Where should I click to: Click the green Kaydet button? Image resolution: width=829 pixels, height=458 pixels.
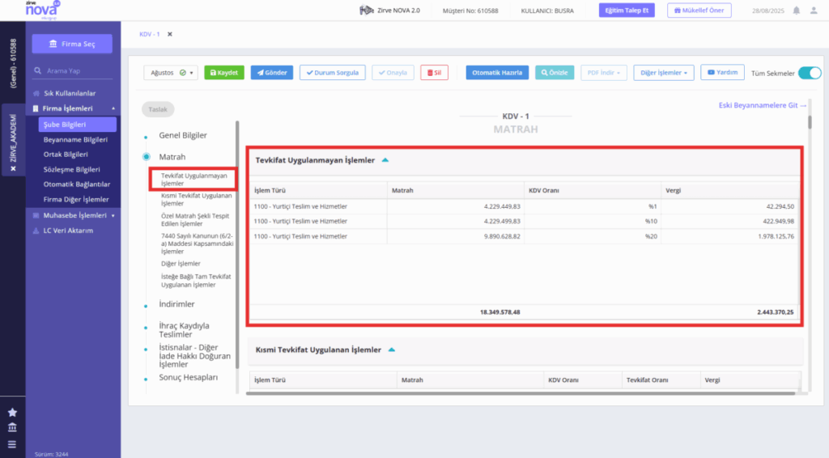tap(224, 73)
